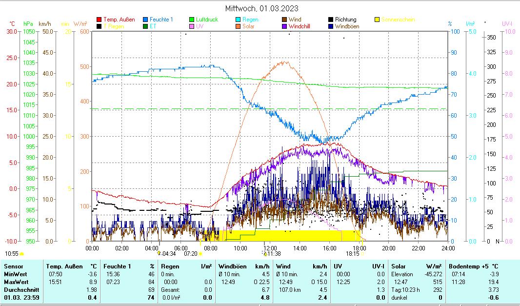The height and width of the screenshot is (306, 520).
Task: Click the 12:00 tick on the time axis
Action: click(270, 248)
